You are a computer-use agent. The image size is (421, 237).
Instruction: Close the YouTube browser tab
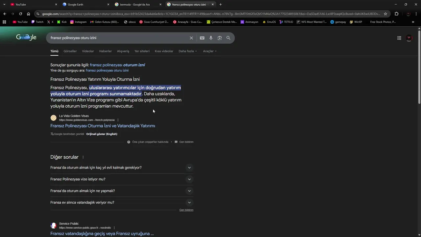click(56, 5)
